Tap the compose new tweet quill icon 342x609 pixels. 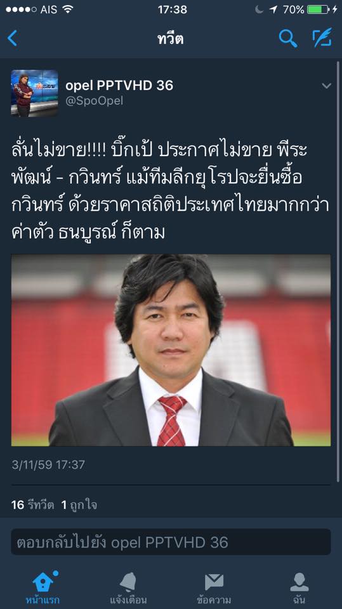coord(322,38)
